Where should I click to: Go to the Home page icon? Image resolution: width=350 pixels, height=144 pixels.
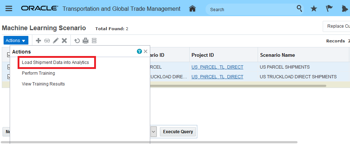192,9
